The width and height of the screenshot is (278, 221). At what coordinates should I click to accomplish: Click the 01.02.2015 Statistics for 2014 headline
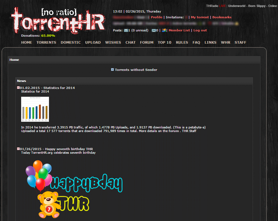47,88
